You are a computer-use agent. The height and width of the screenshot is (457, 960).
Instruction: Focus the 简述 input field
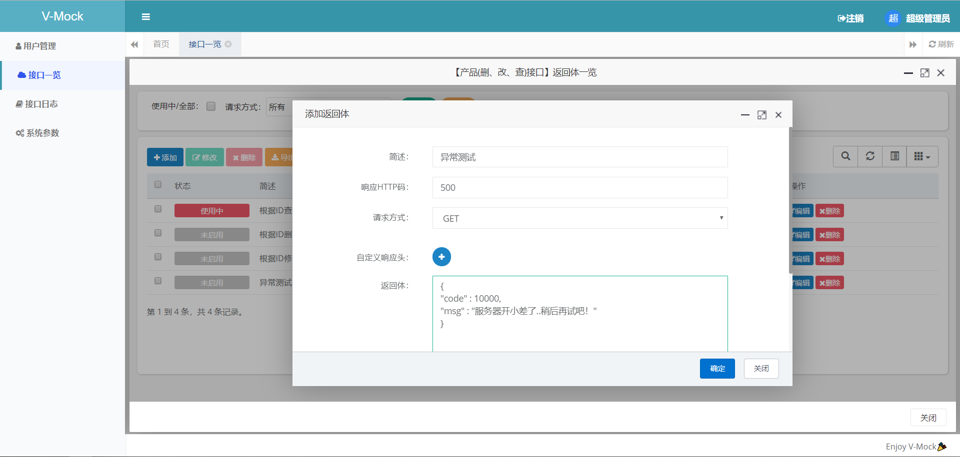[580, 157]
